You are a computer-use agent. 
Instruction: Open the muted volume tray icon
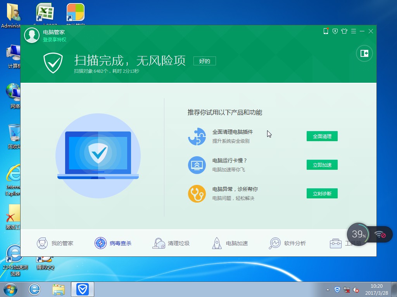(356, 290)
